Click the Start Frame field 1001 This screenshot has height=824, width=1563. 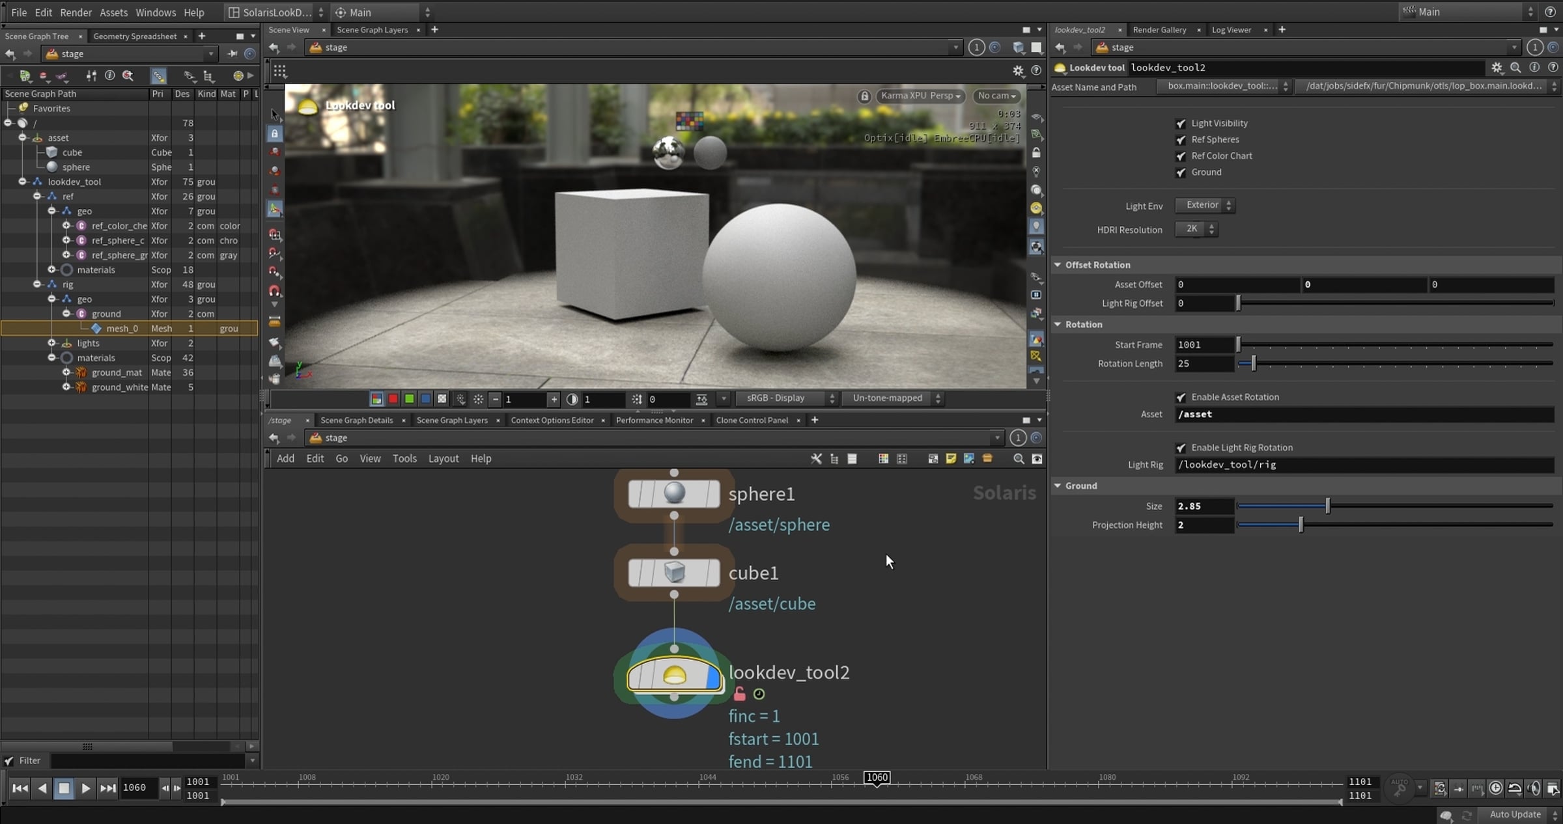tap(1205, 345)
